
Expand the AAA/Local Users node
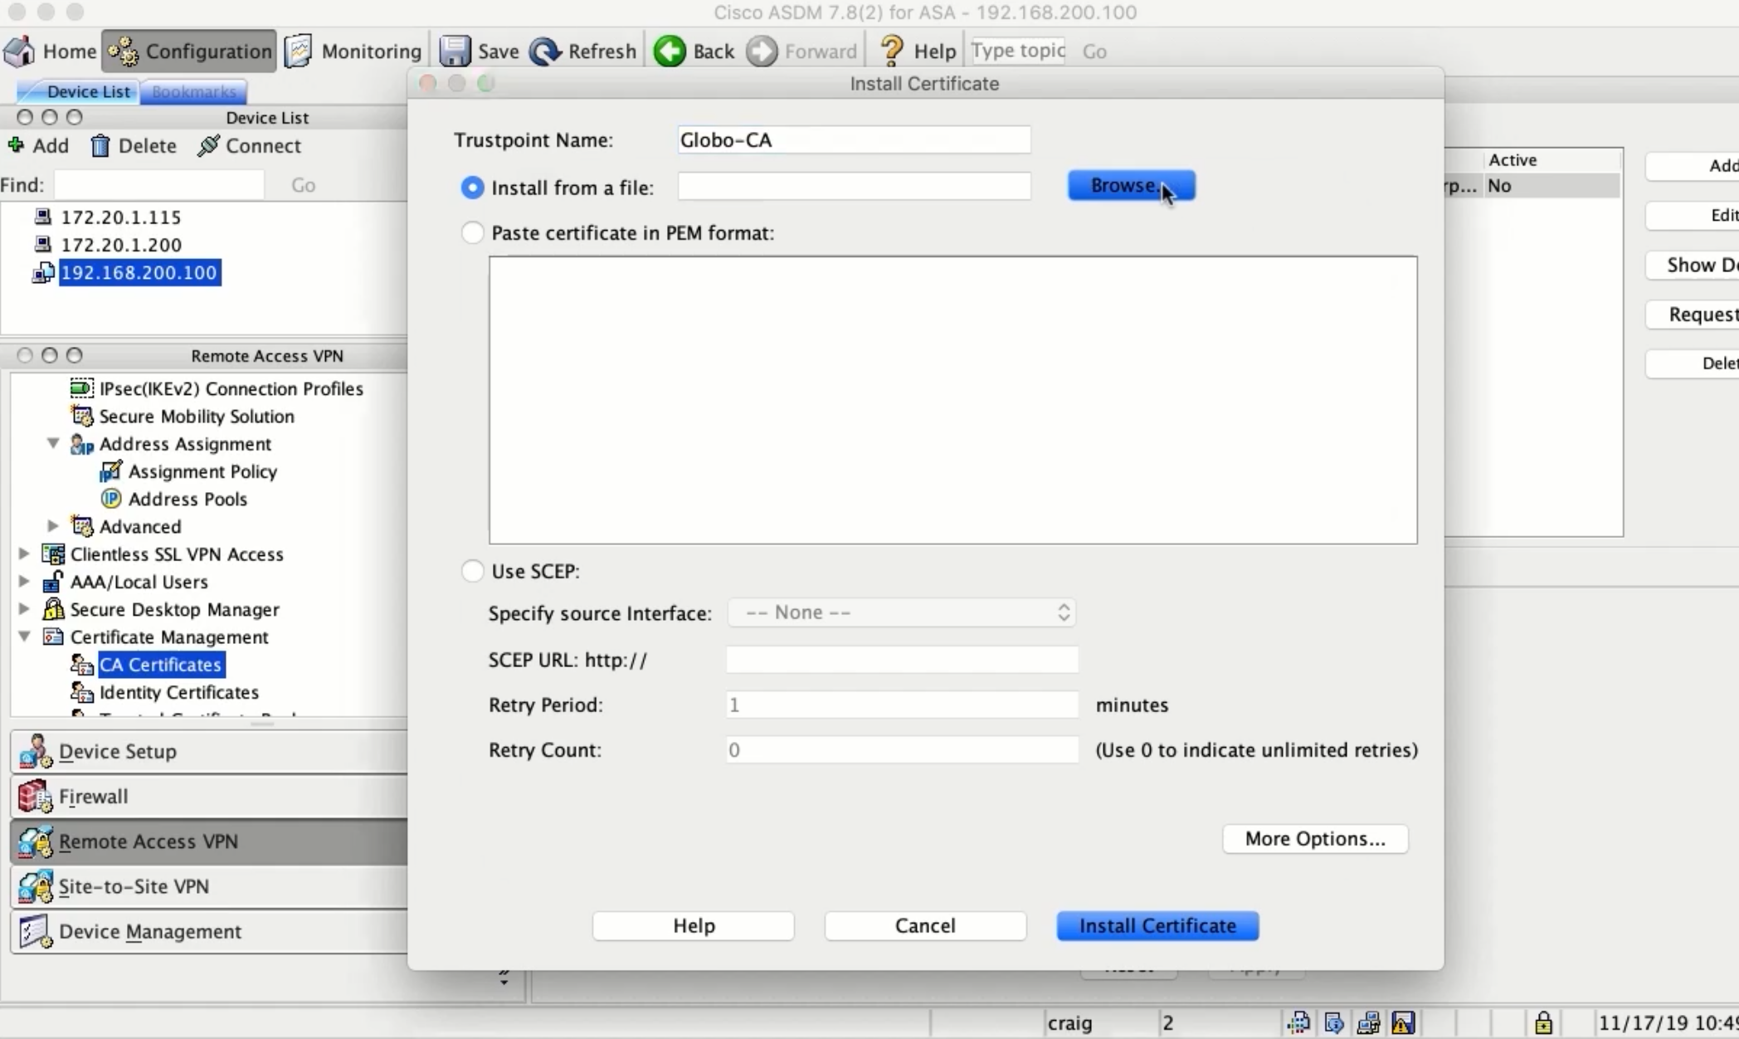pyautogui.click(x=24, y=581)
